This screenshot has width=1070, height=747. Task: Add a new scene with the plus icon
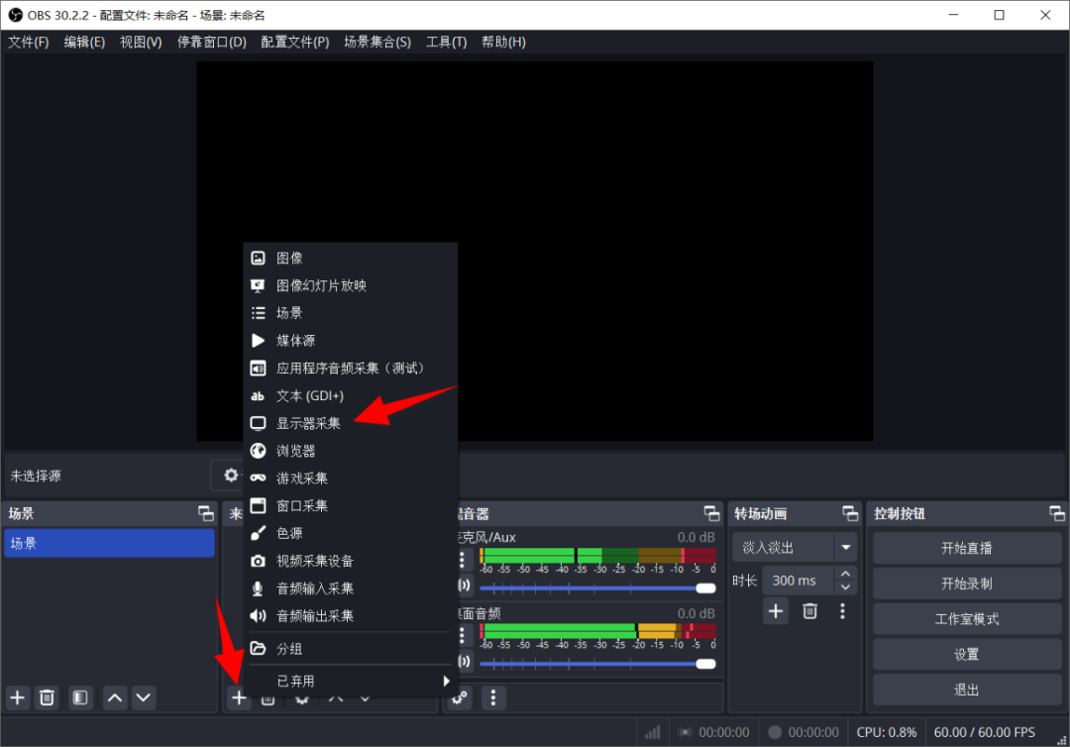[x=17, y=697]
